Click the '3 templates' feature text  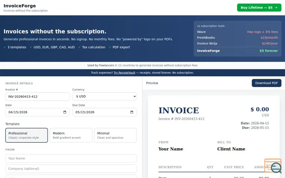[17, 47]
